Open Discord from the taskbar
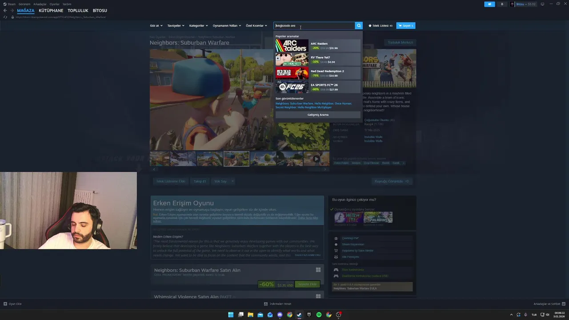Viewport: 569px width, 320px height. [x=280, y=315]
